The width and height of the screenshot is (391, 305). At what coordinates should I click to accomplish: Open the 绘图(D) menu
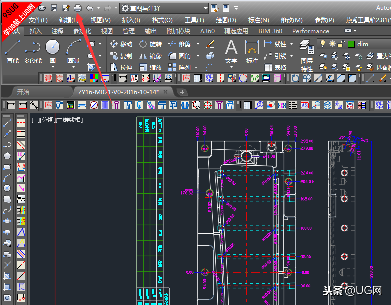[226, 20]
